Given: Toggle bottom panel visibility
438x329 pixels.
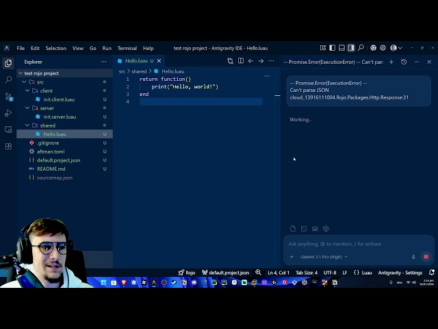Looking at the screenshot, I should coord(342,48).
